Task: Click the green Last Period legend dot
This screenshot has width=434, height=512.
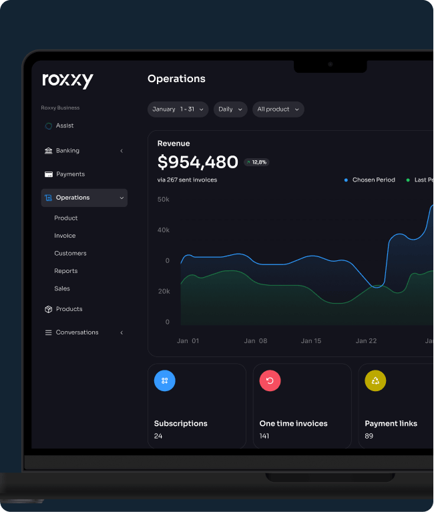Action: pyautogui.click(x=408, y=180)
